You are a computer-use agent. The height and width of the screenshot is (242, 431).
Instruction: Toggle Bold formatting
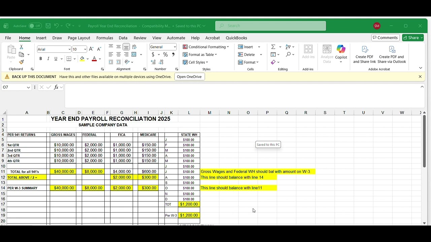[x=41, y=59]
